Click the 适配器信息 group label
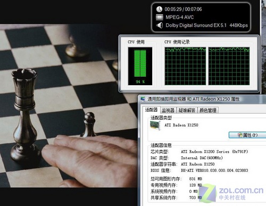The height and width of the screenshot is (206, 266). click(161, 145)
